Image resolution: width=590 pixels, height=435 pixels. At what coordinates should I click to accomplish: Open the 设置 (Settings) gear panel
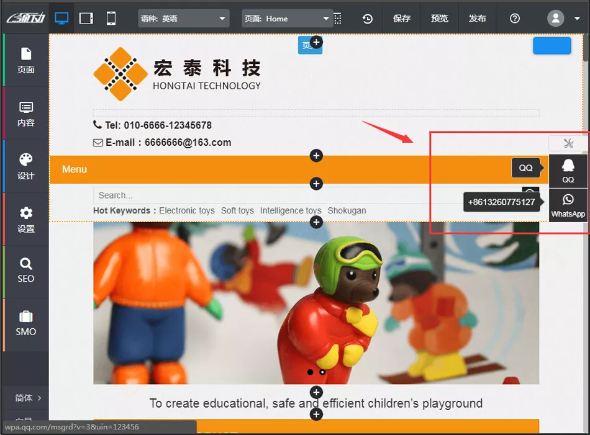click(26, 220)
